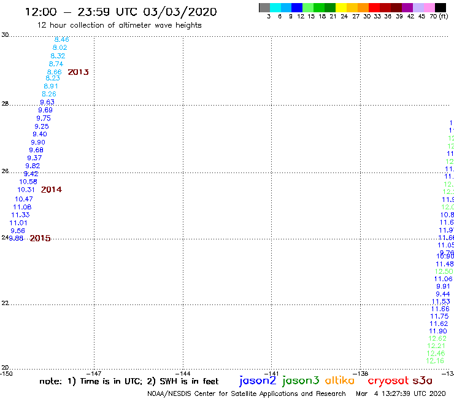Screen dimensions: 454x399
Task: Select the 8.02 wave height value
Action: (60, 47)
